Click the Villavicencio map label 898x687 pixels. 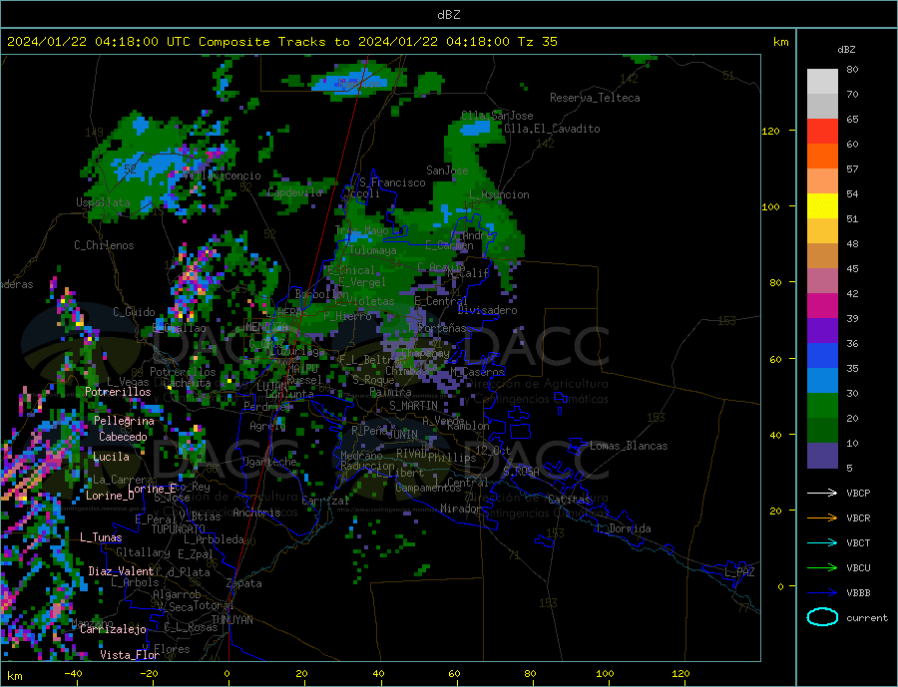[x=223, y=175]
